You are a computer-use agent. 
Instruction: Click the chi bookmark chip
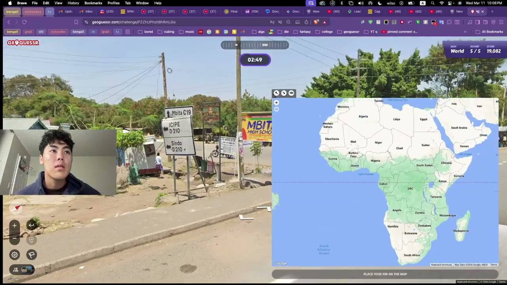point(41,32)
